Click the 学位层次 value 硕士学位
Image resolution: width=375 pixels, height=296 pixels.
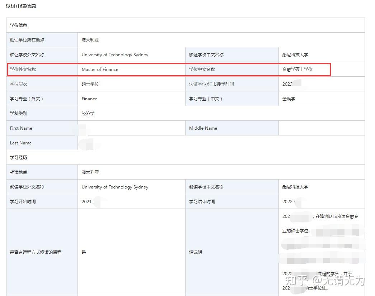point(90,84)
